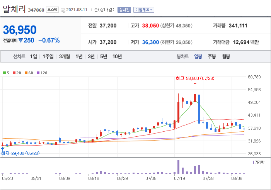Image resolution: width=271 pixels, height=190 pixels.
Task: Open the 기업개요 dropdown
Action: click(144, 10)
